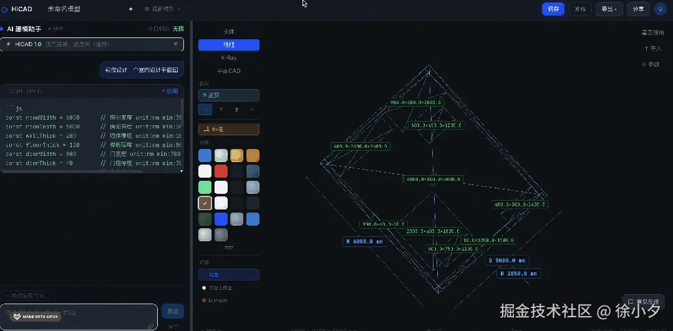Click the 清空 clear text below send
The height and width of the screenshot is (331, 673).
point(173,326)
